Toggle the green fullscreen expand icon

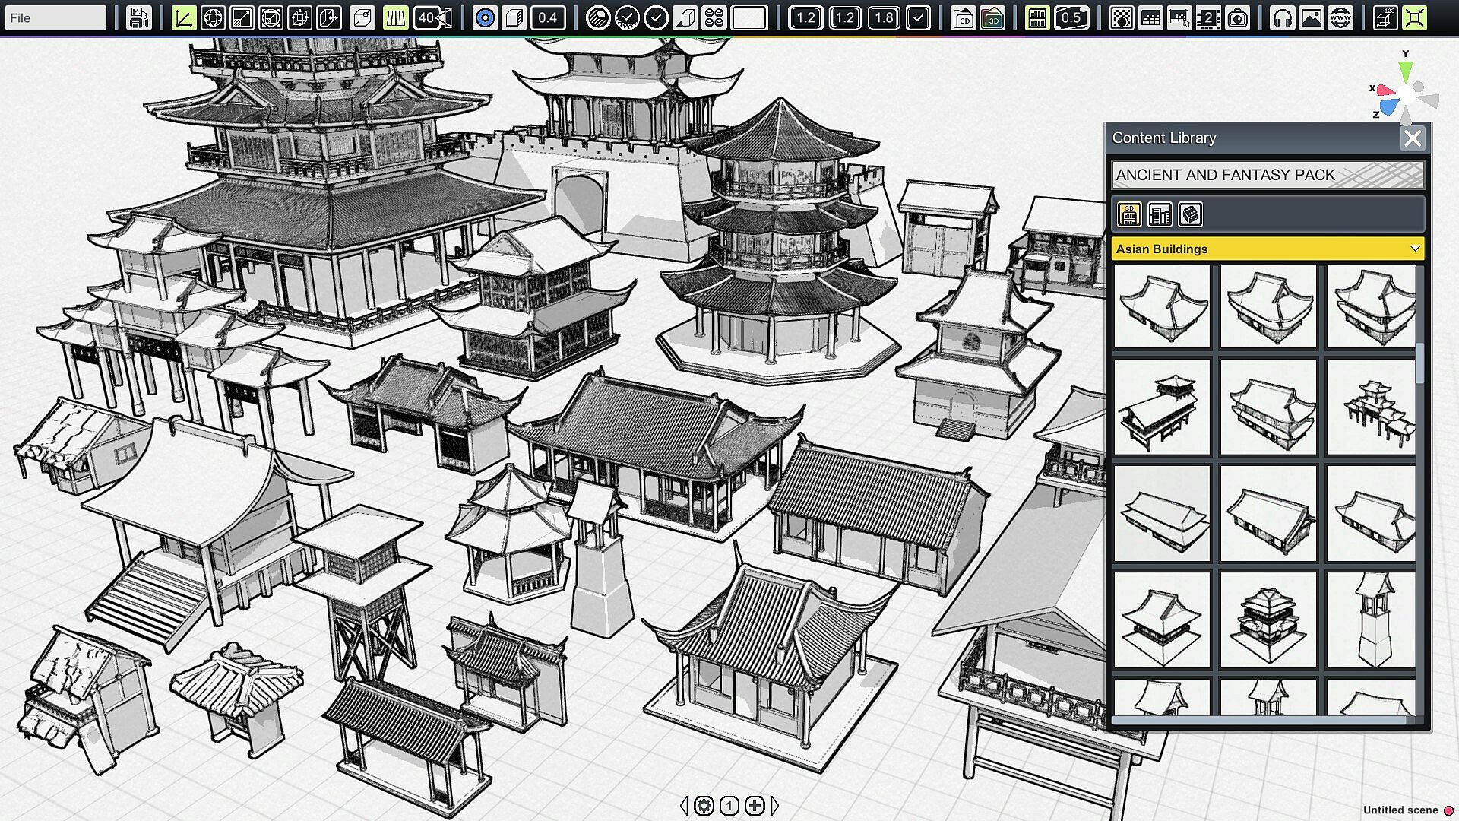click(1414, 17)
